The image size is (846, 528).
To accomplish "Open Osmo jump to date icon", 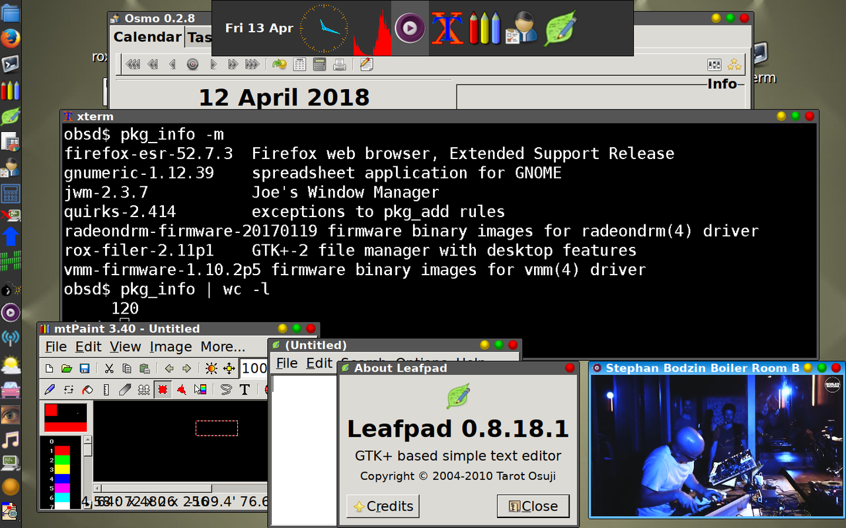I will (280, 64).
